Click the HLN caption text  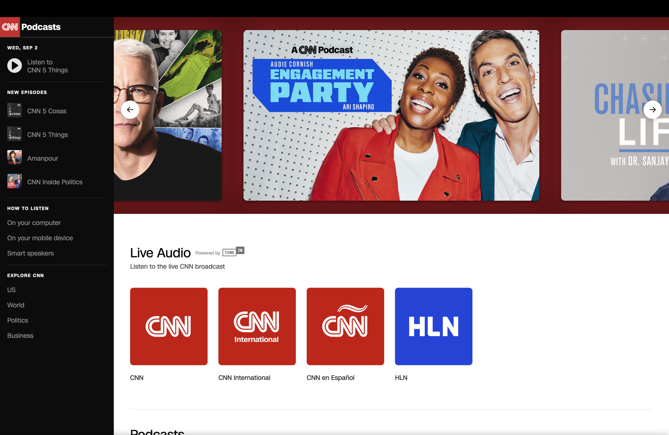401,377
